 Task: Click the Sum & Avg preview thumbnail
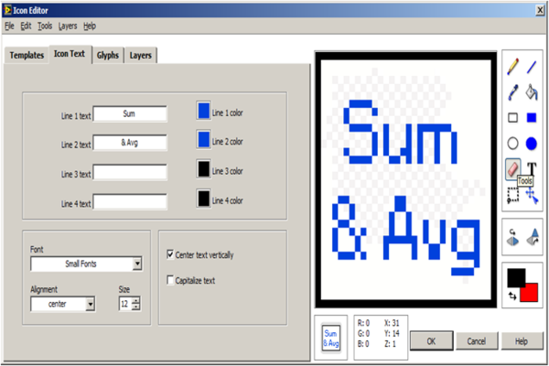(331, 338)
